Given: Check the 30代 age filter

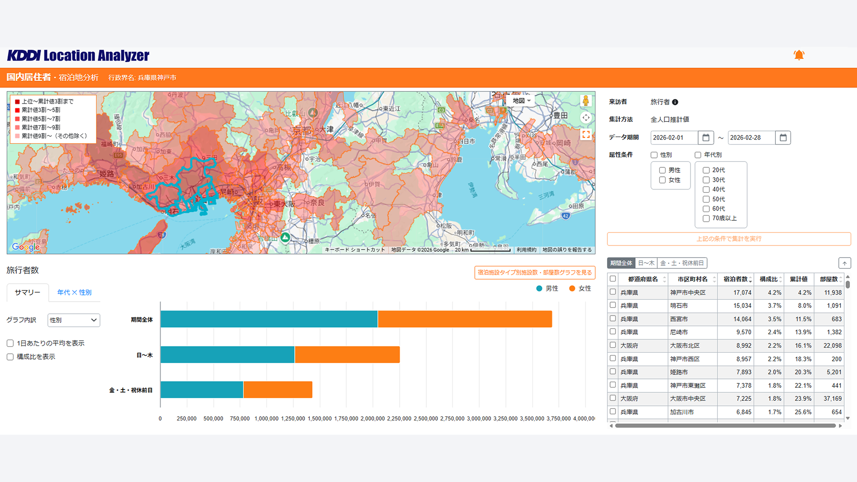Looking at the screenshot, I should [x=706, y=180].
